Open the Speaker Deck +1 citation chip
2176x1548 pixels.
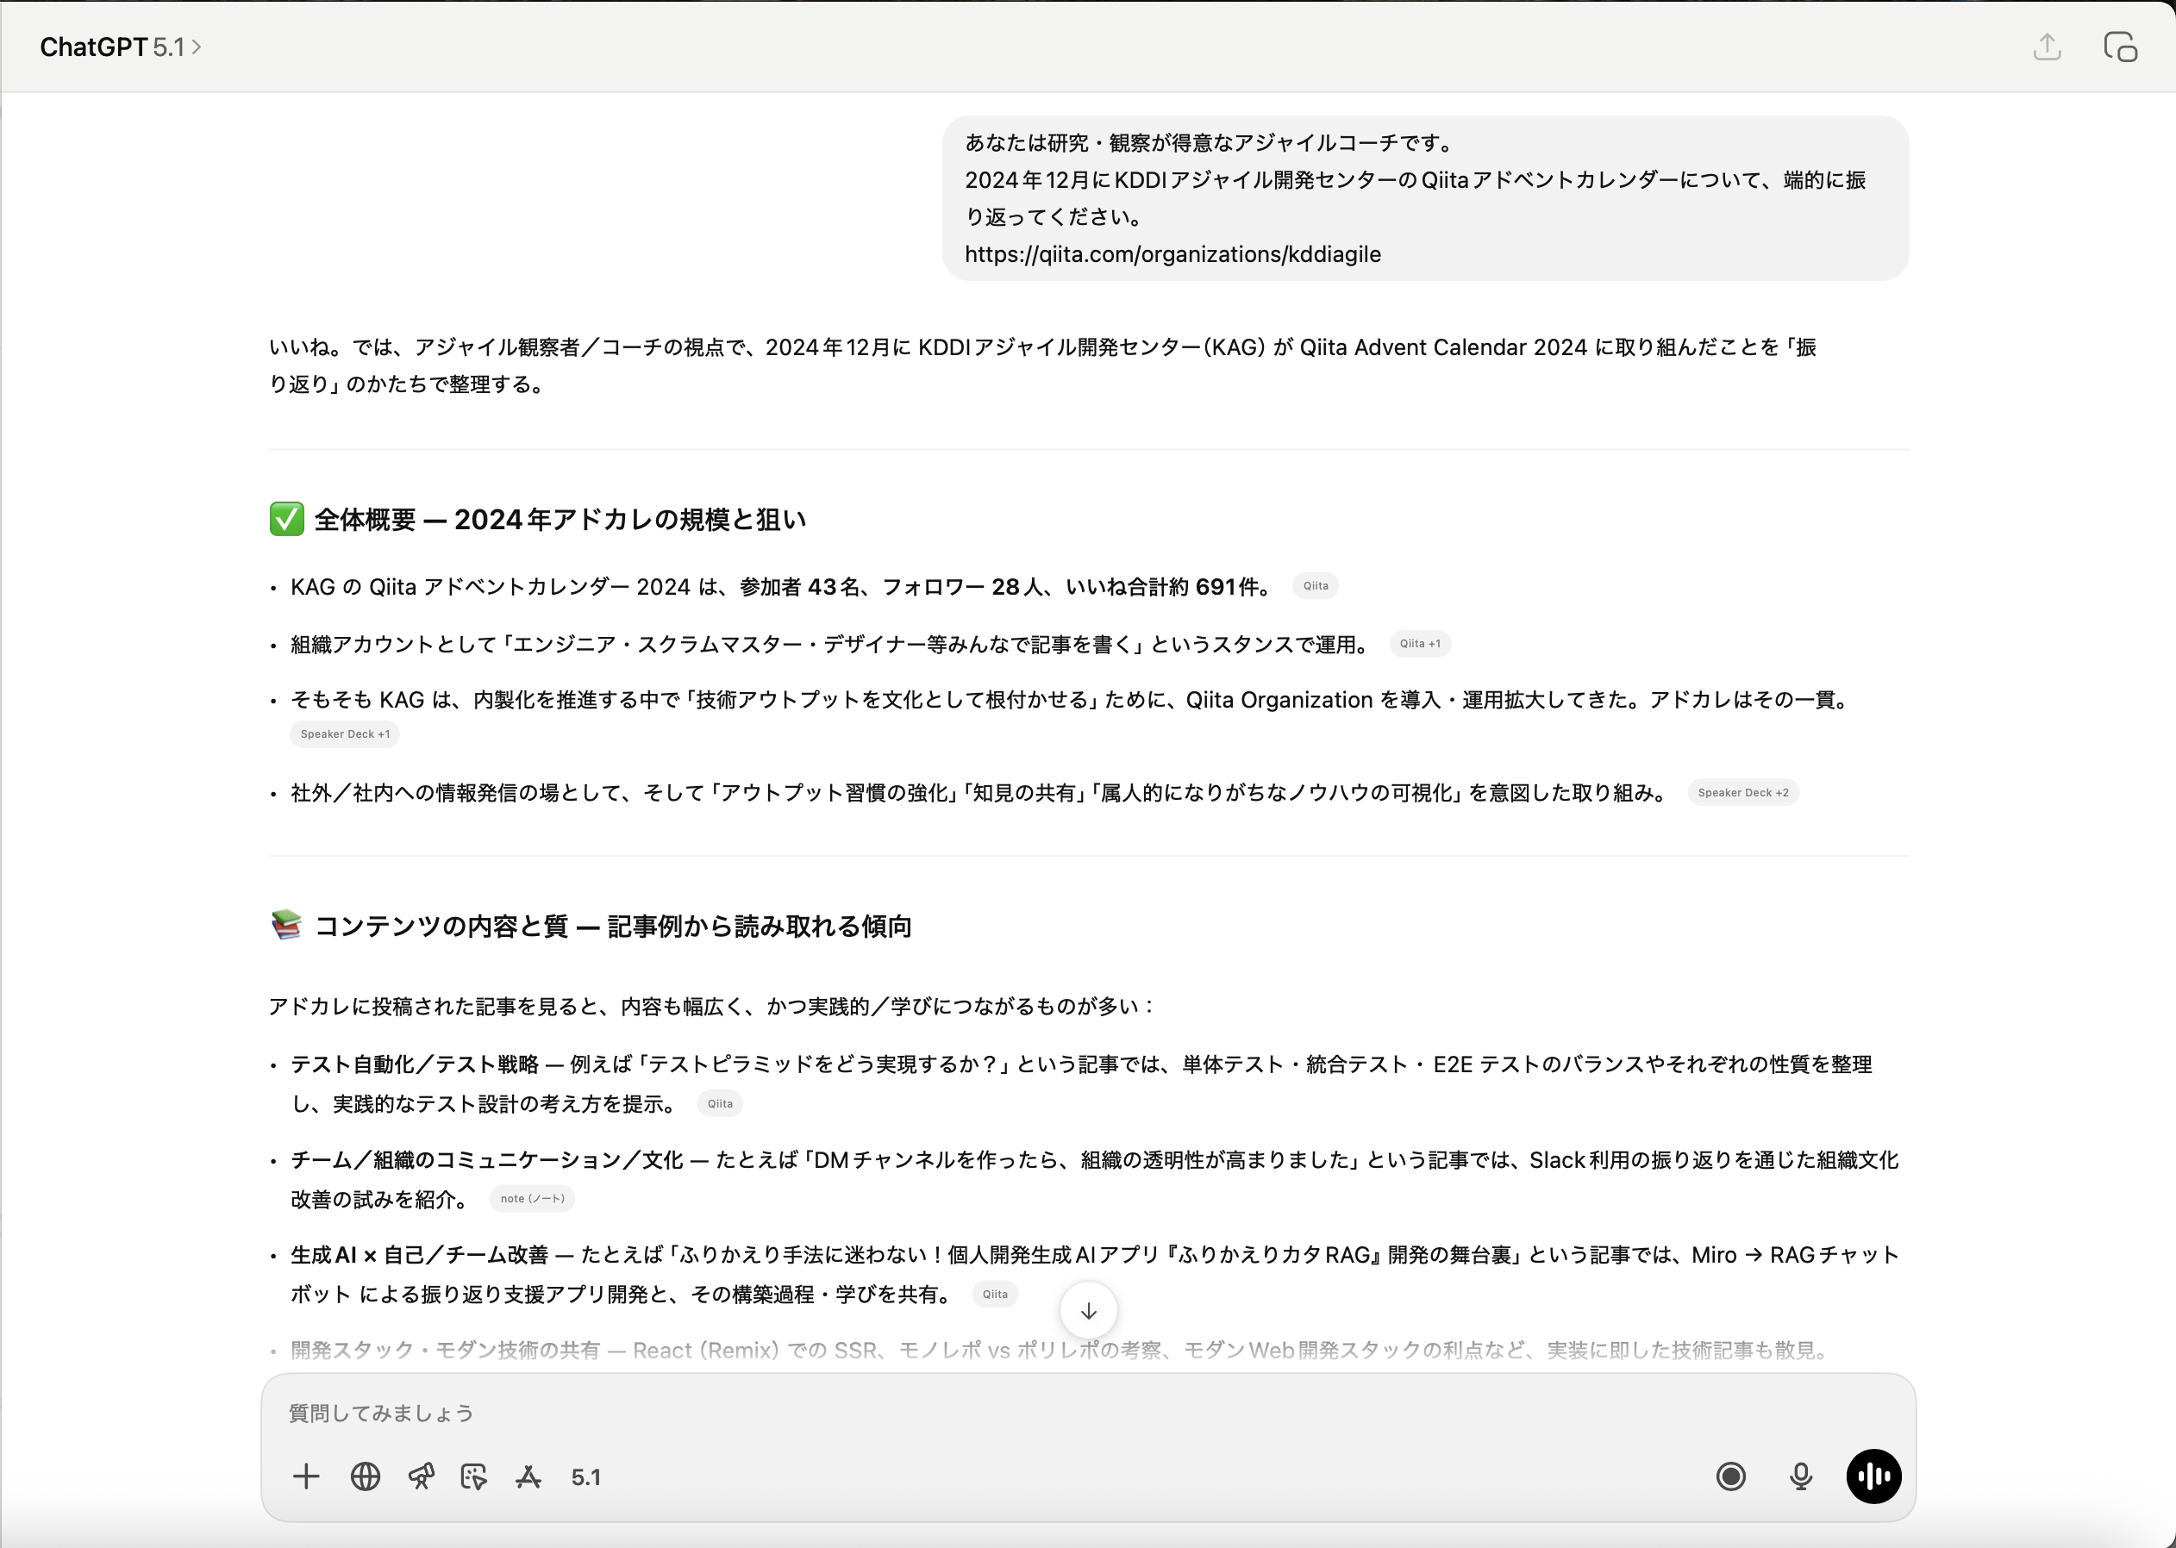344,734
